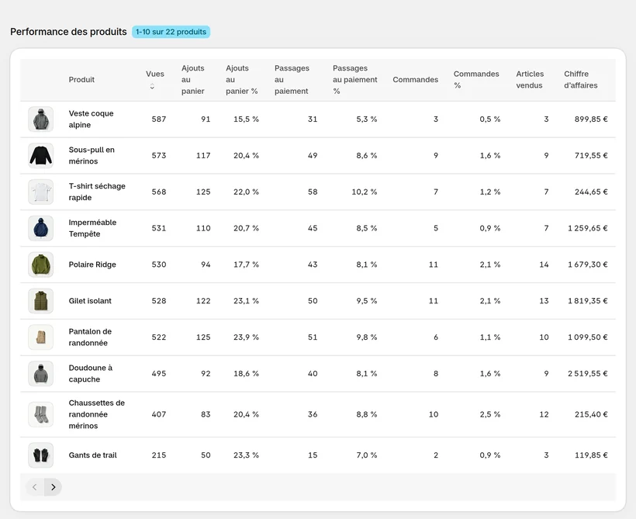This screenshot has width=636, height=519.
Task: Click the 'Ajouts au panier %' header
Action: point(242,80)
